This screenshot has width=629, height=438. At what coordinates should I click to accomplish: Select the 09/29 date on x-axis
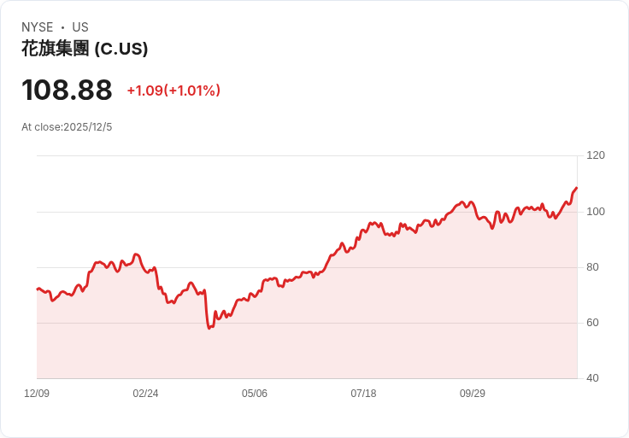coord(473,394)
